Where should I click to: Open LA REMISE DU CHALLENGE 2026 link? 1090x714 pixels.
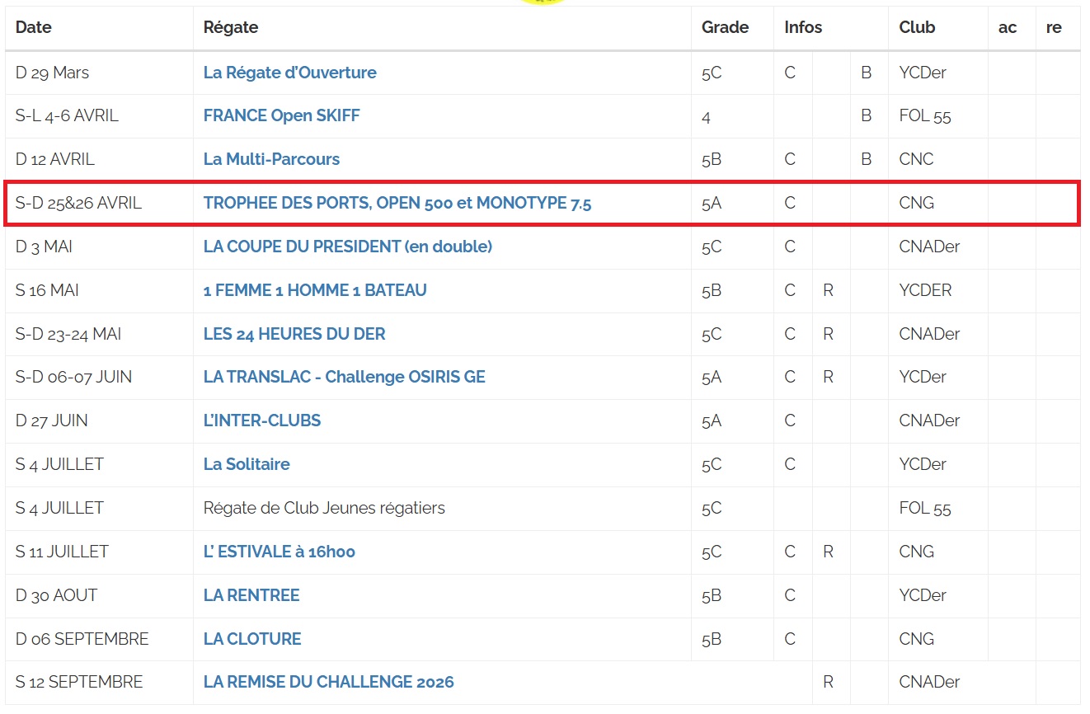328,682
